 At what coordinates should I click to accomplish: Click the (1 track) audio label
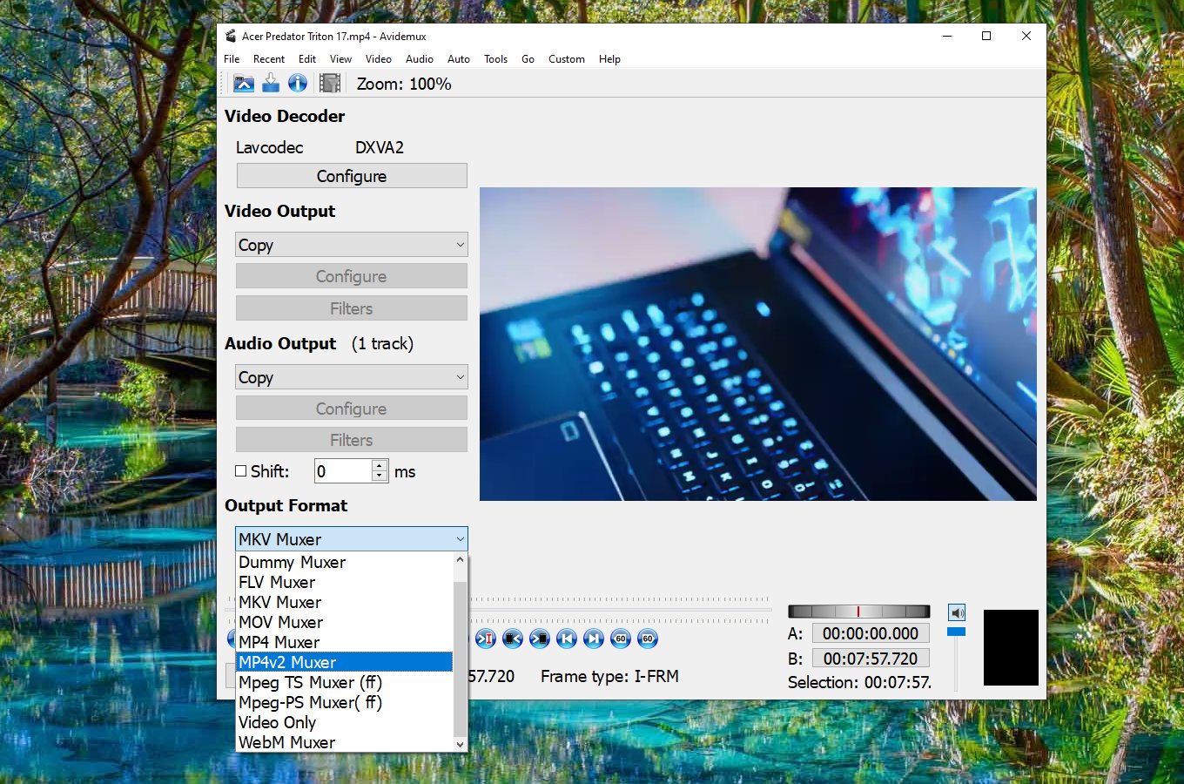click(382, 344)
